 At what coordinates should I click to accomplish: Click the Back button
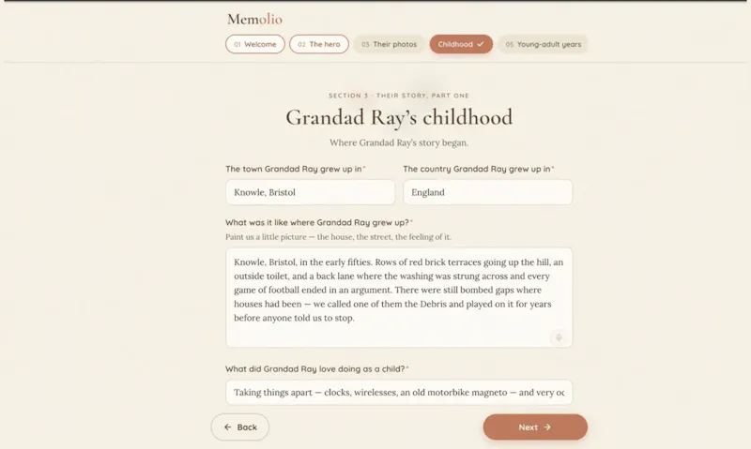[240, 427]
